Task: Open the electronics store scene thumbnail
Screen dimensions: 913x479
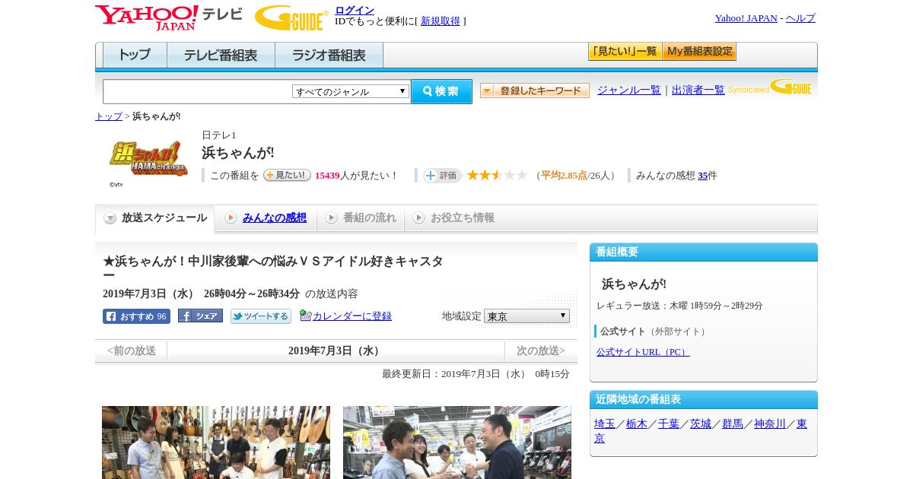Action: (457, 443)
